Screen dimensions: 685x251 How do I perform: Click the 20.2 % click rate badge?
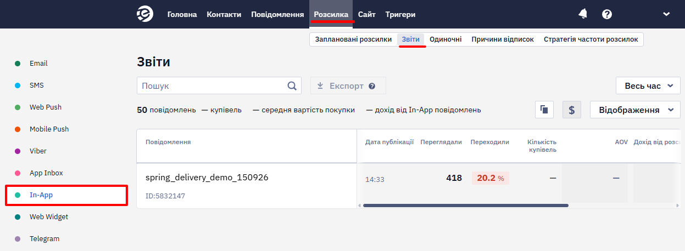490,178
